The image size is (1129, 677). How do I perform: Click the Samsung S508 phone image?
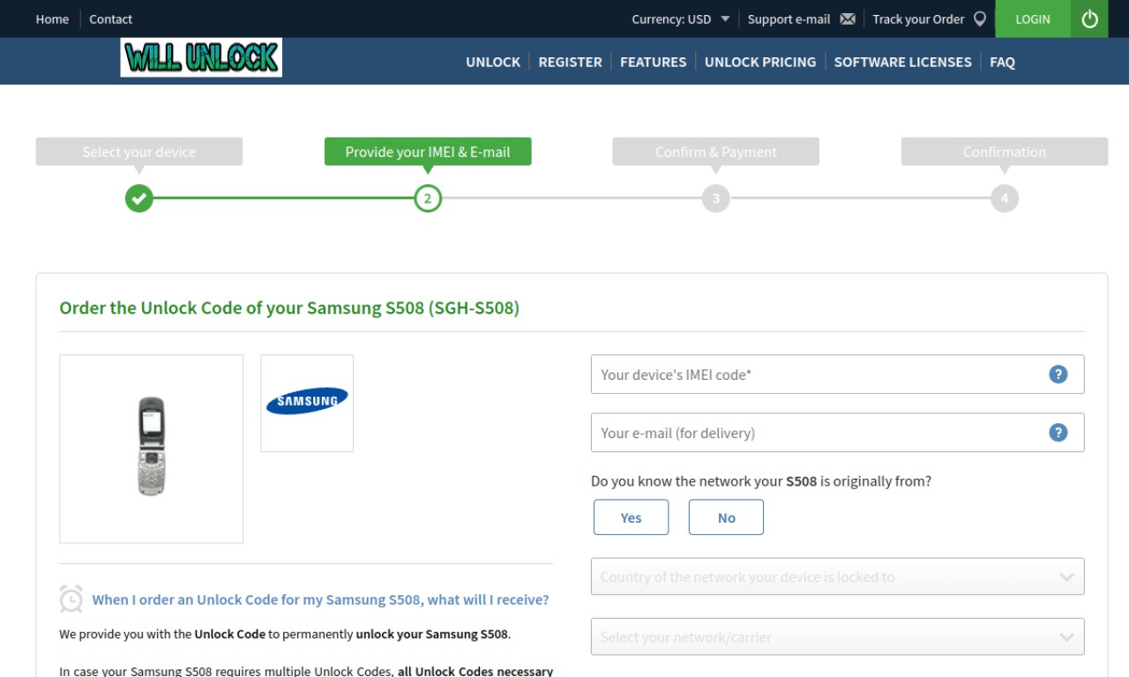[x=152, y=449]
